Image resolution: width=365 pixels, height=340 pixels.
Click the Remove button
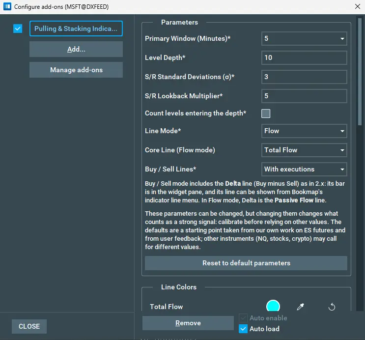tap(188, 323)
